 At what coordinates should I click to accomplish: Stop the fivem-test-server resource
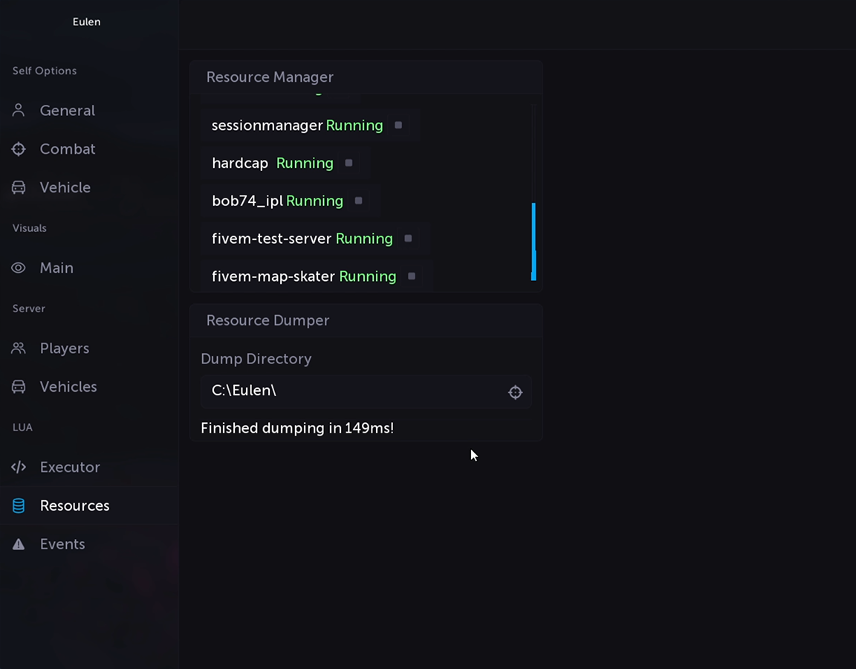408,239
